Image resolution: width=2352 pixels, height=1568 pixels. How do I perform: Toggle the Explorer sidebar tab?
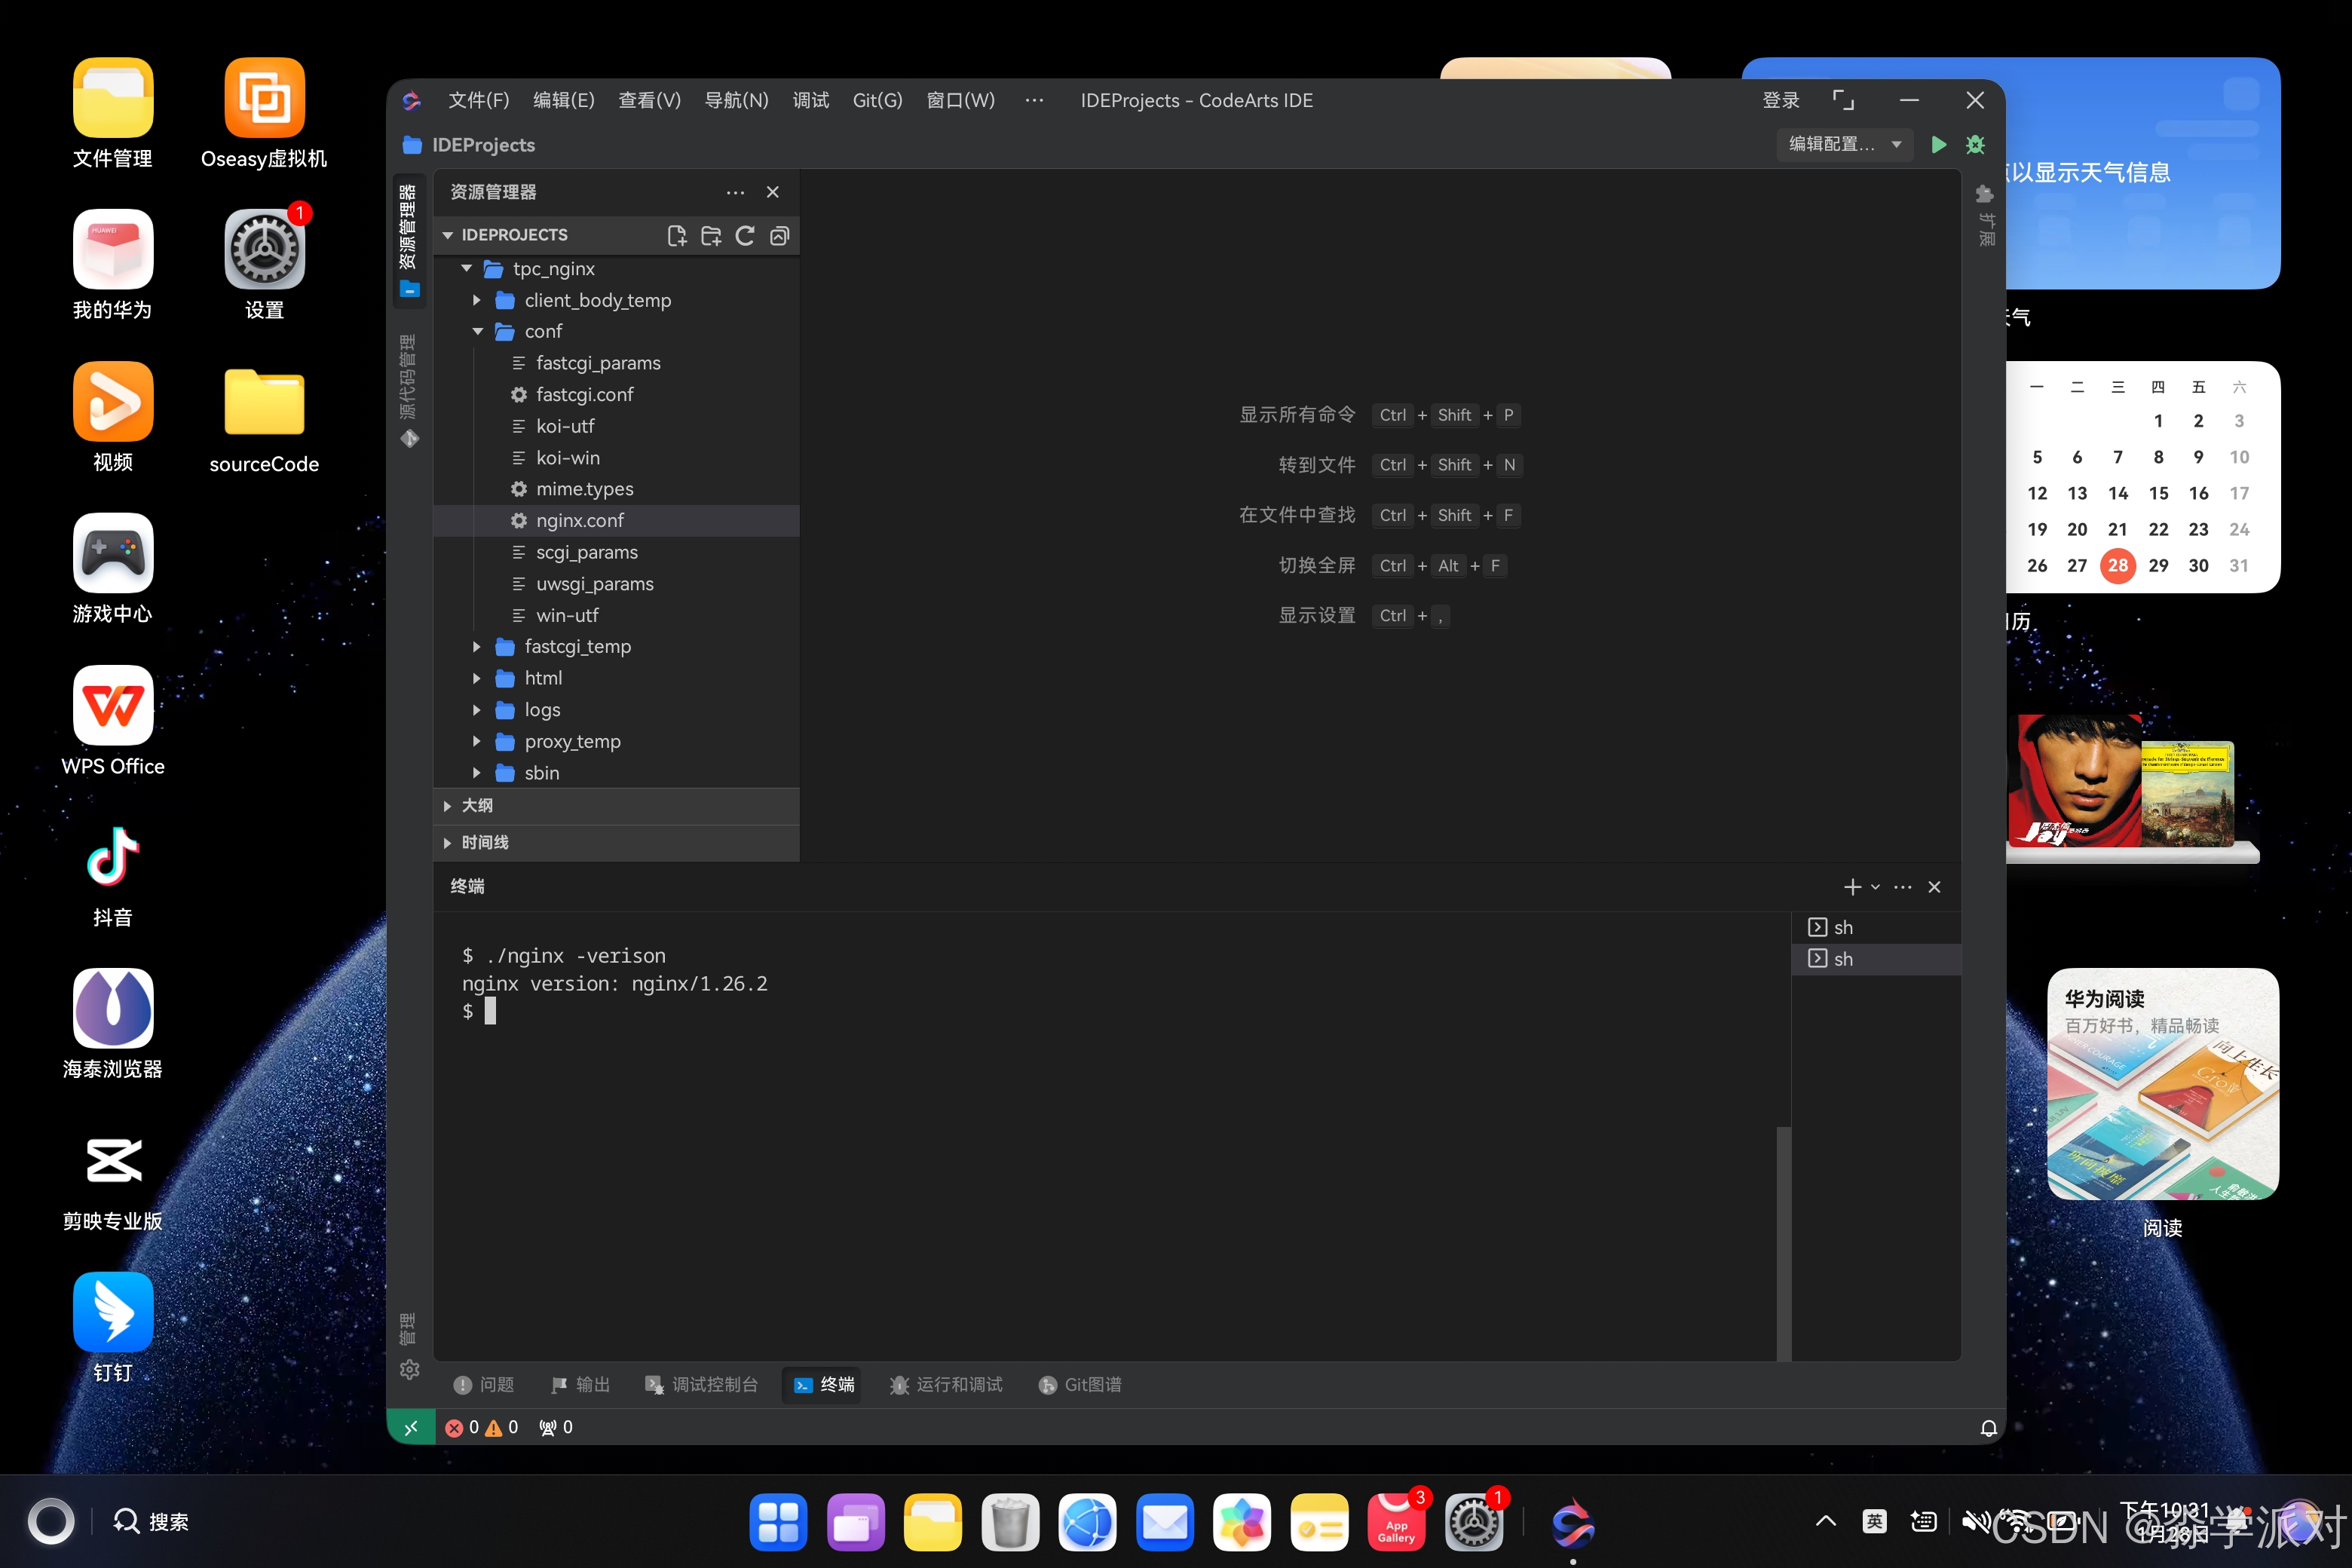[x=409, y=238]
